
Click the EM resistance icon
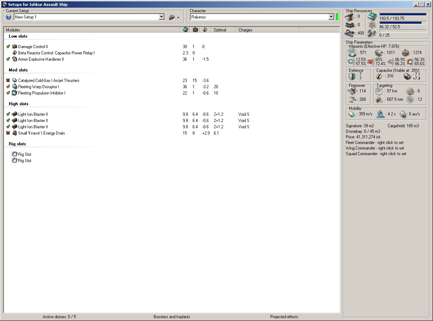coord(351,62)
